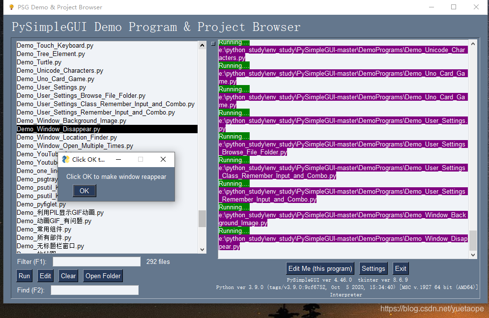489x318 pixels.
Task: Select Demo_Window_Location_Finder.py
Action: pos(107,138)
